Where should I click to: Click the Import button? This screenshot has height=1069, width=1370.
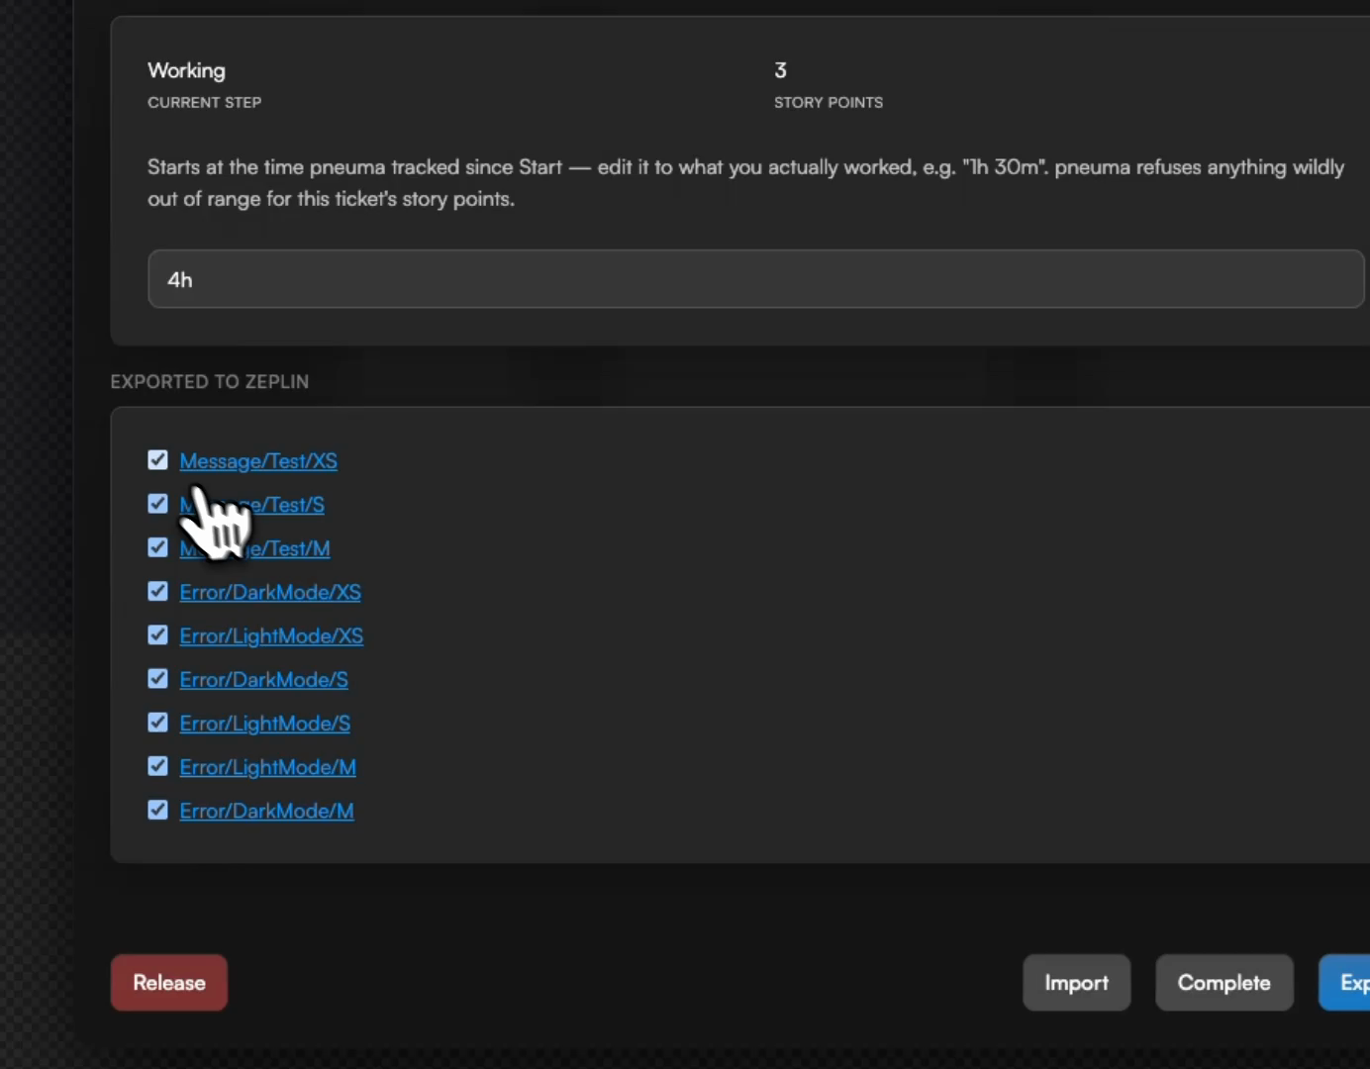(x=1077, y=983)
